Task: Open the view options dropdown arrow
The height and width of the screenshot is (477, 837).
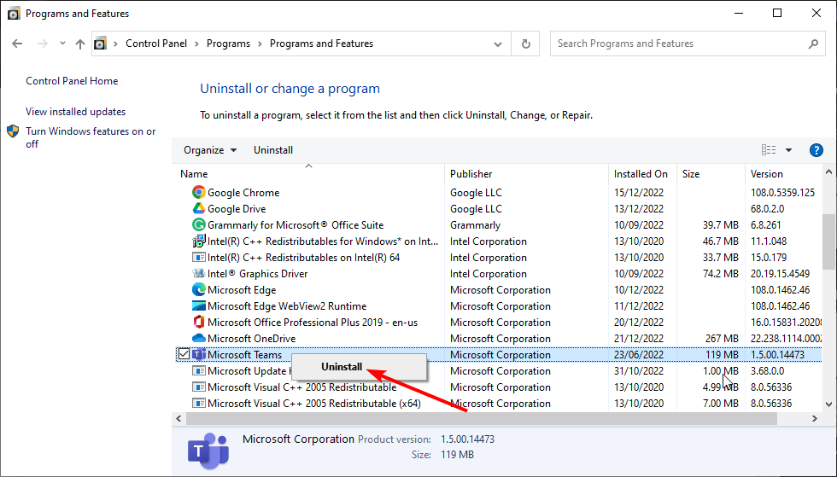Action: (788, 150)
